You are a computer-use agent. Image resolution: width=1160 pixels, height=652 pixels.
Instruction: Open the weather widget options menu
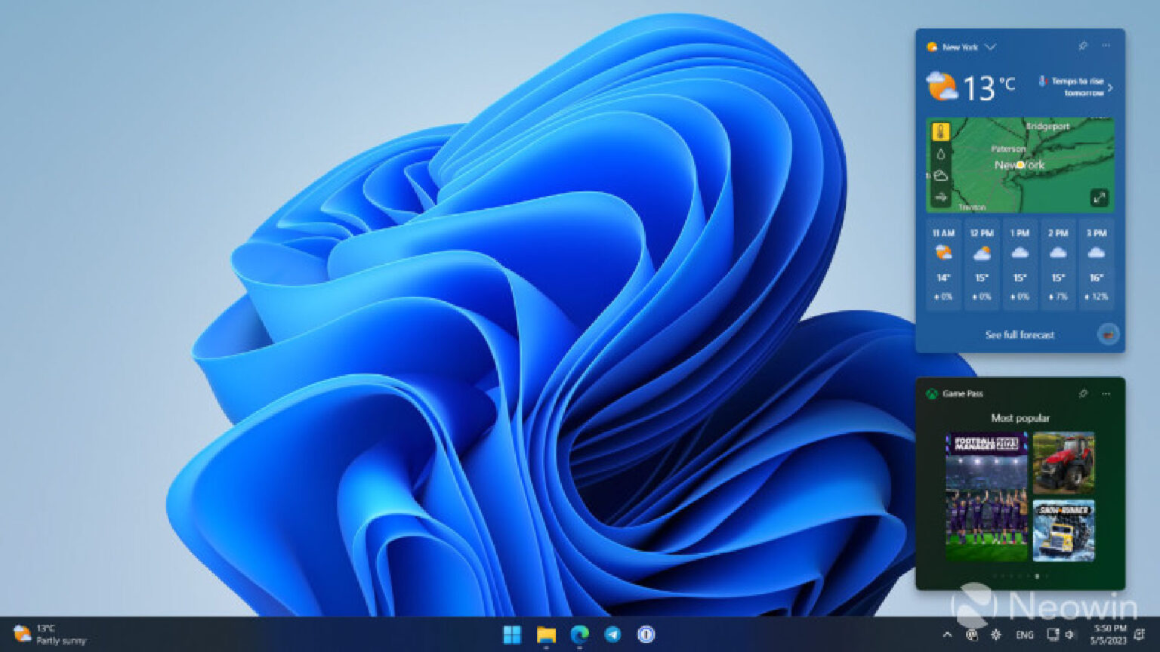tap(1106, 48)
